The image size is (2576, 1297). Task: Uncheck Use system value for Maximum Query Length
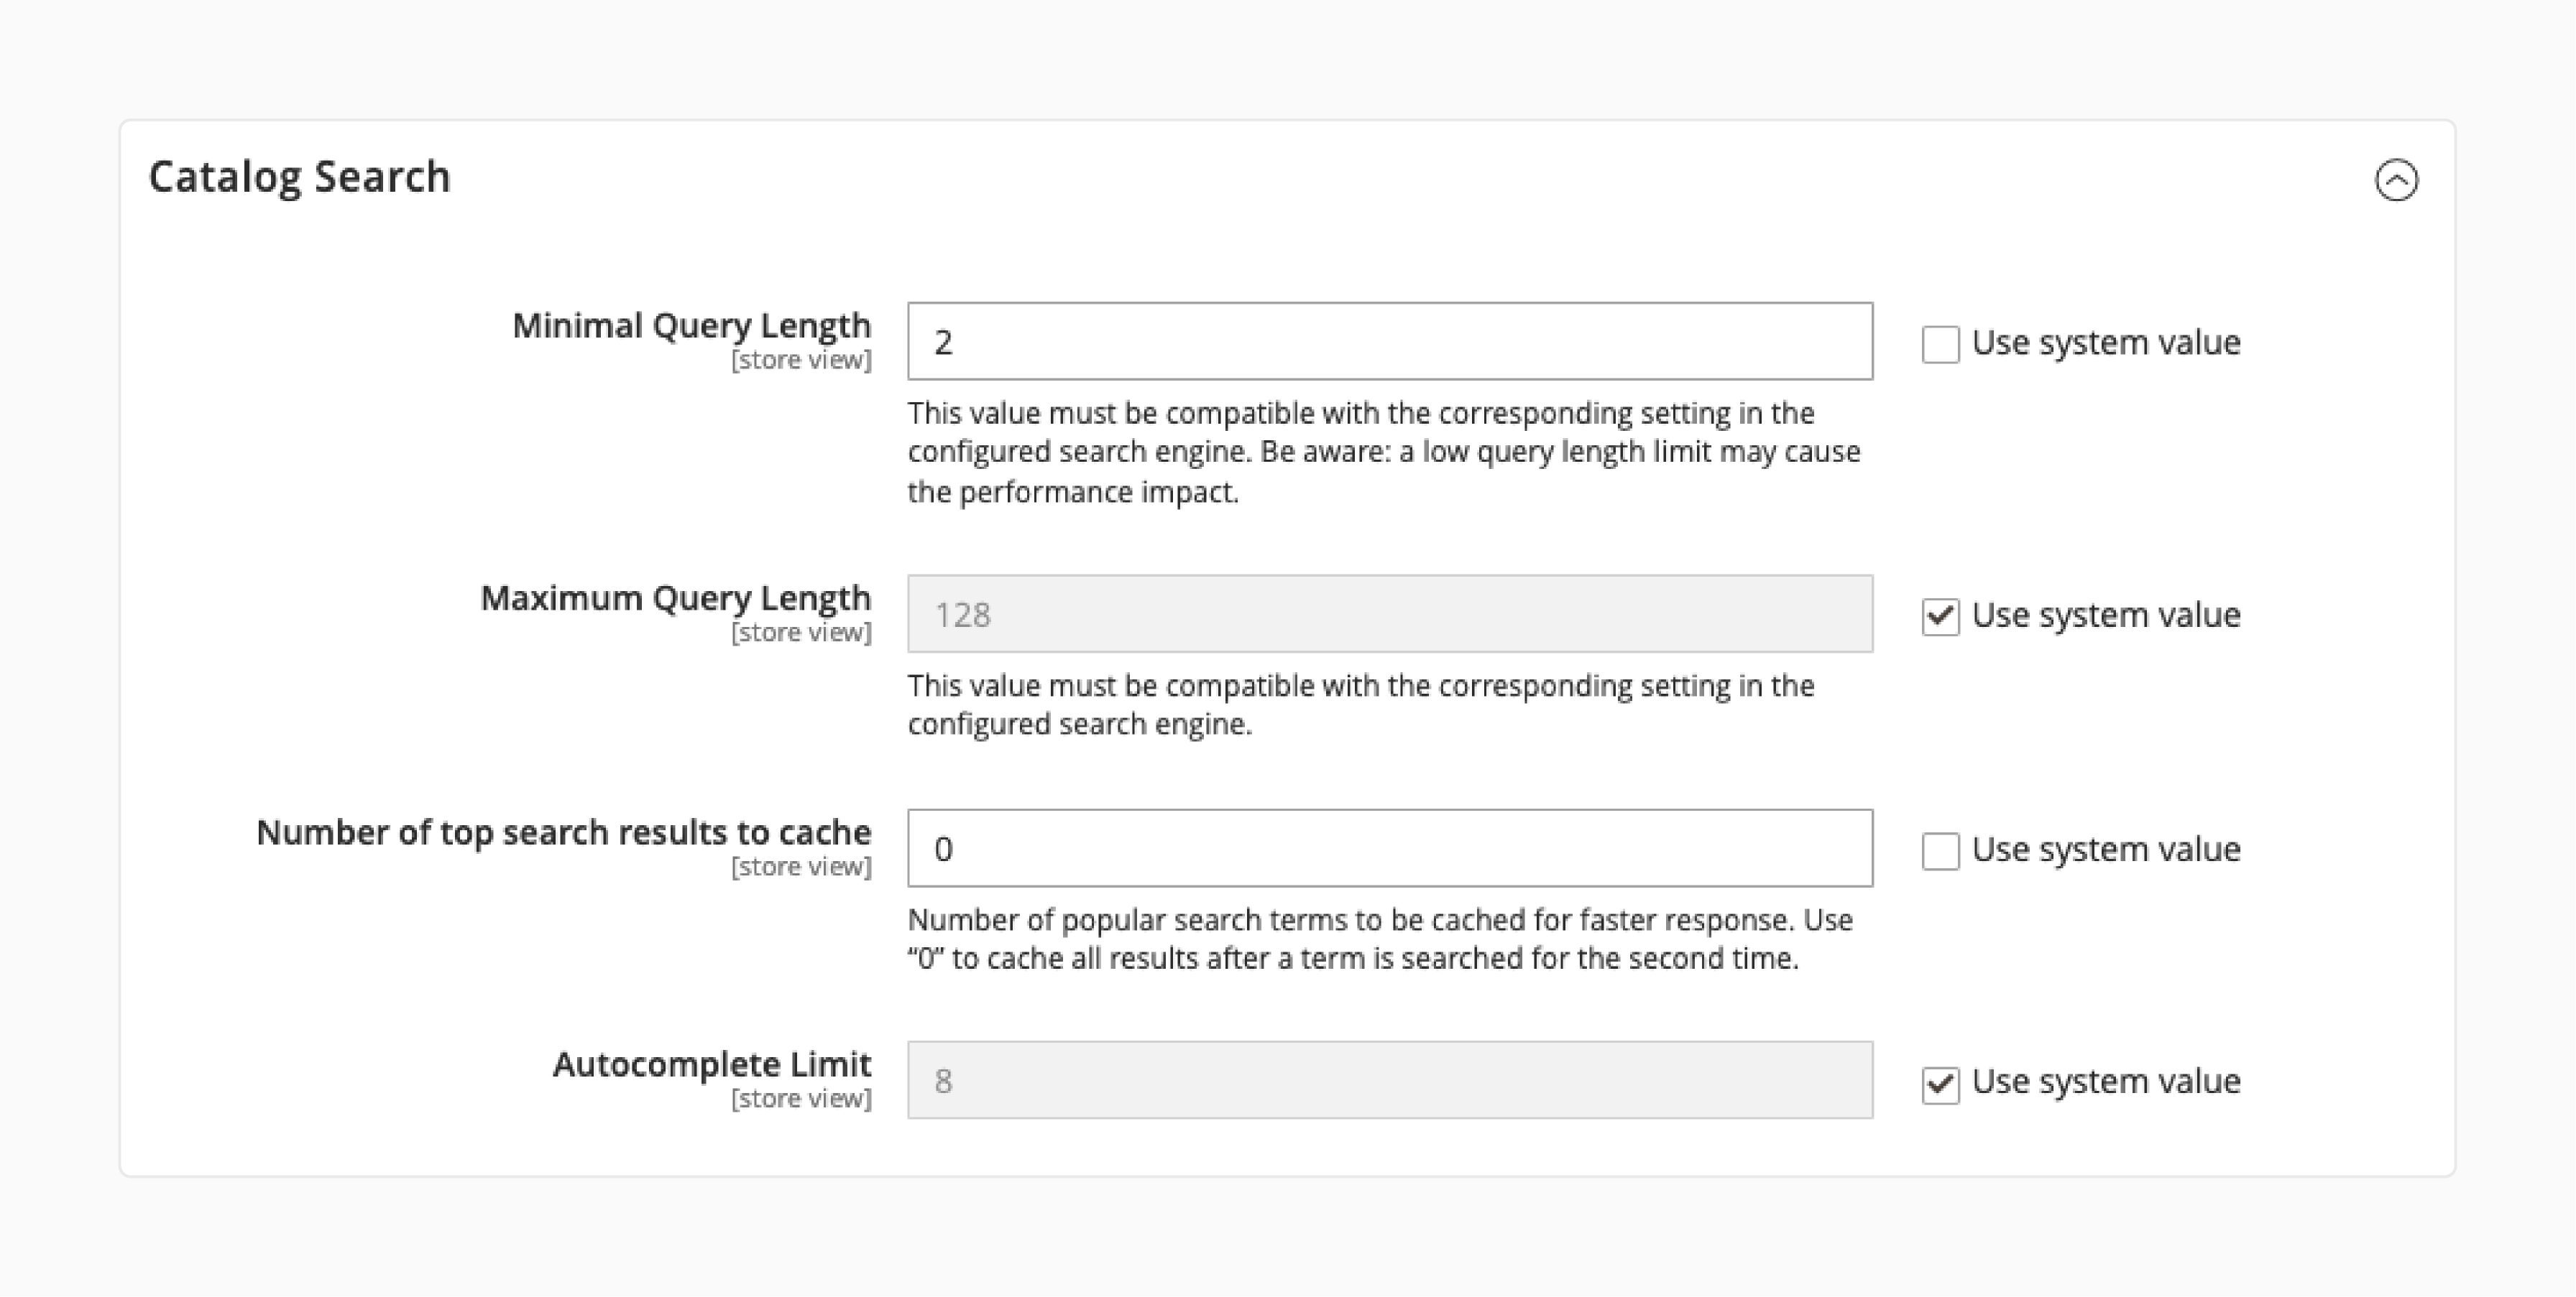pos(1940,616)
